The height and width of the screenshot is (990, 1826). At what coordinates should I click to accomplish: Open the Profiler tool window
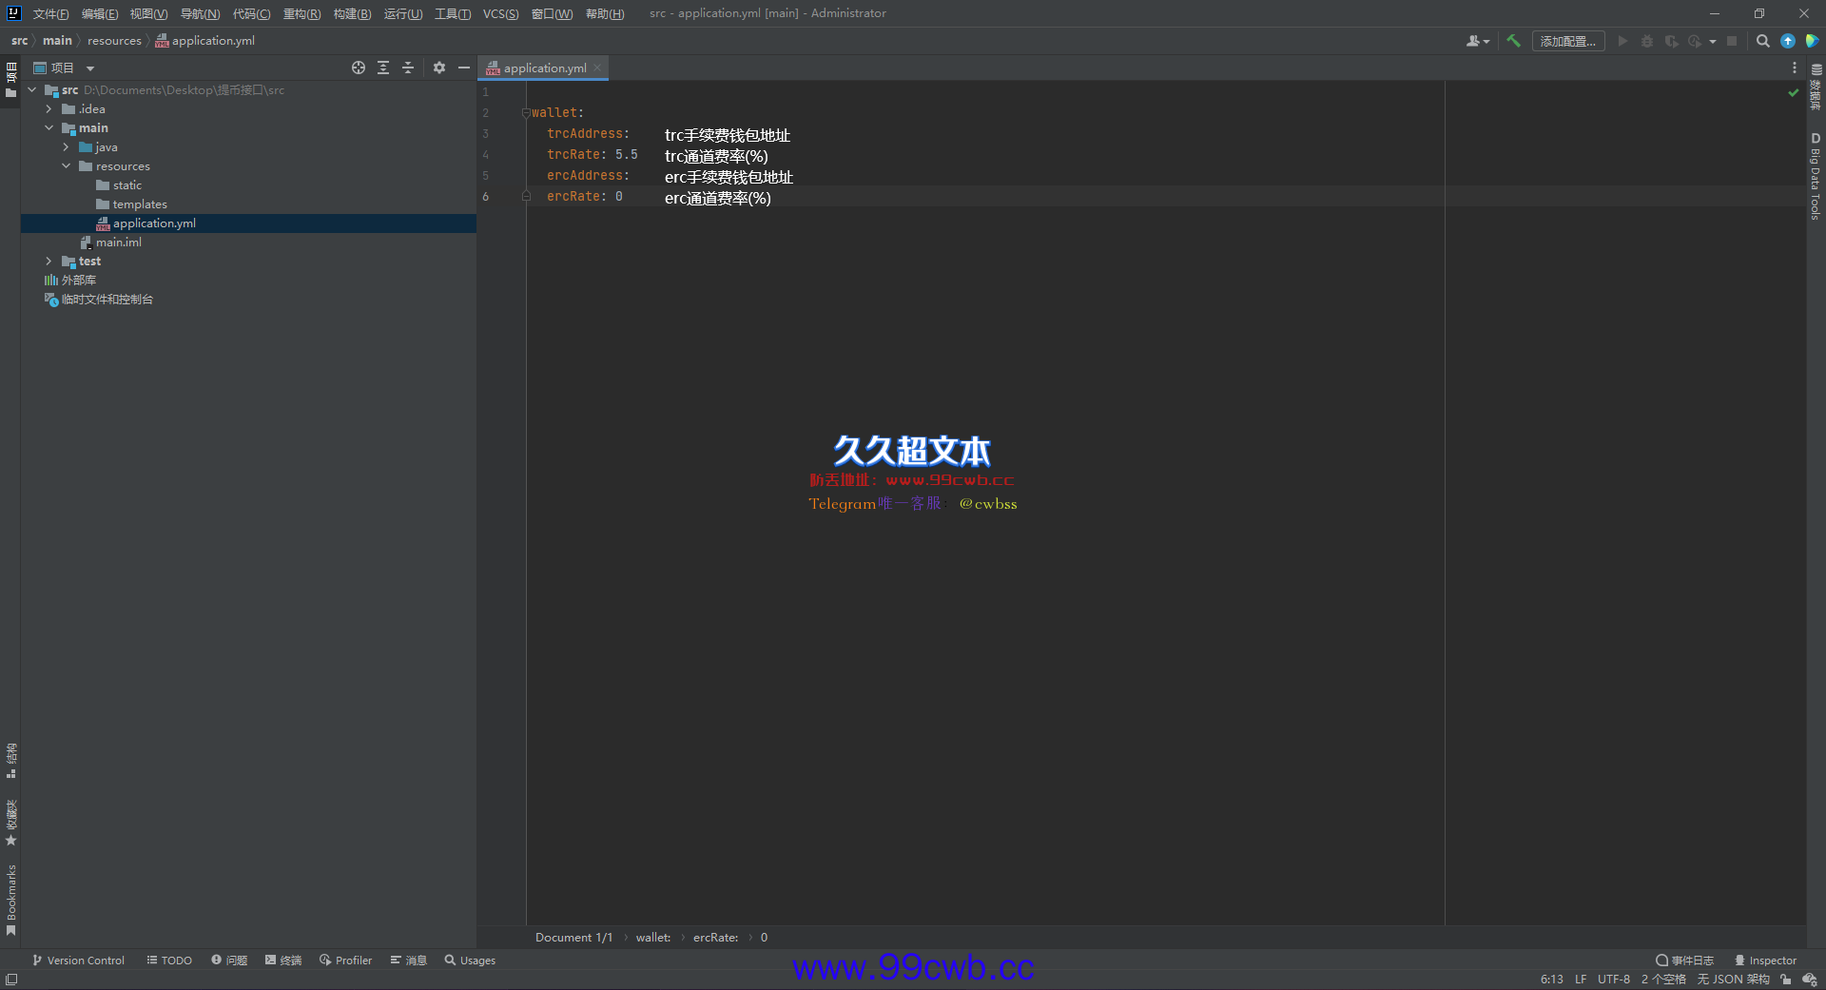(x=346, y=961)
